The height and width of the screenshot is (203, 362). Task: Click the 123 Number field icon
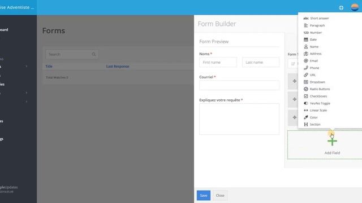306,33
